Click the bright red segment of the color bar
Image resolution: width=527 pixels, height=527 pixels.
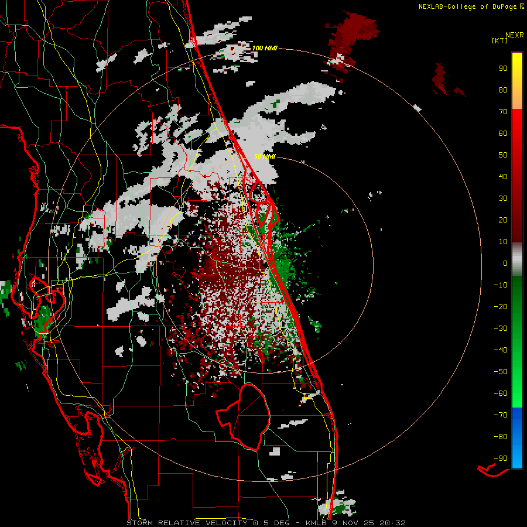517,128
